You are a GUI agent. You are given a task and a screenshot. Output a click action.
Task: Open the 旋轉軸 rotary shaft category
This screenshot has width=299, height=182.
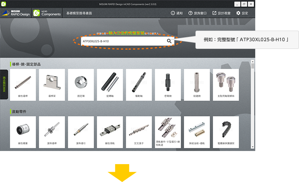110,85
